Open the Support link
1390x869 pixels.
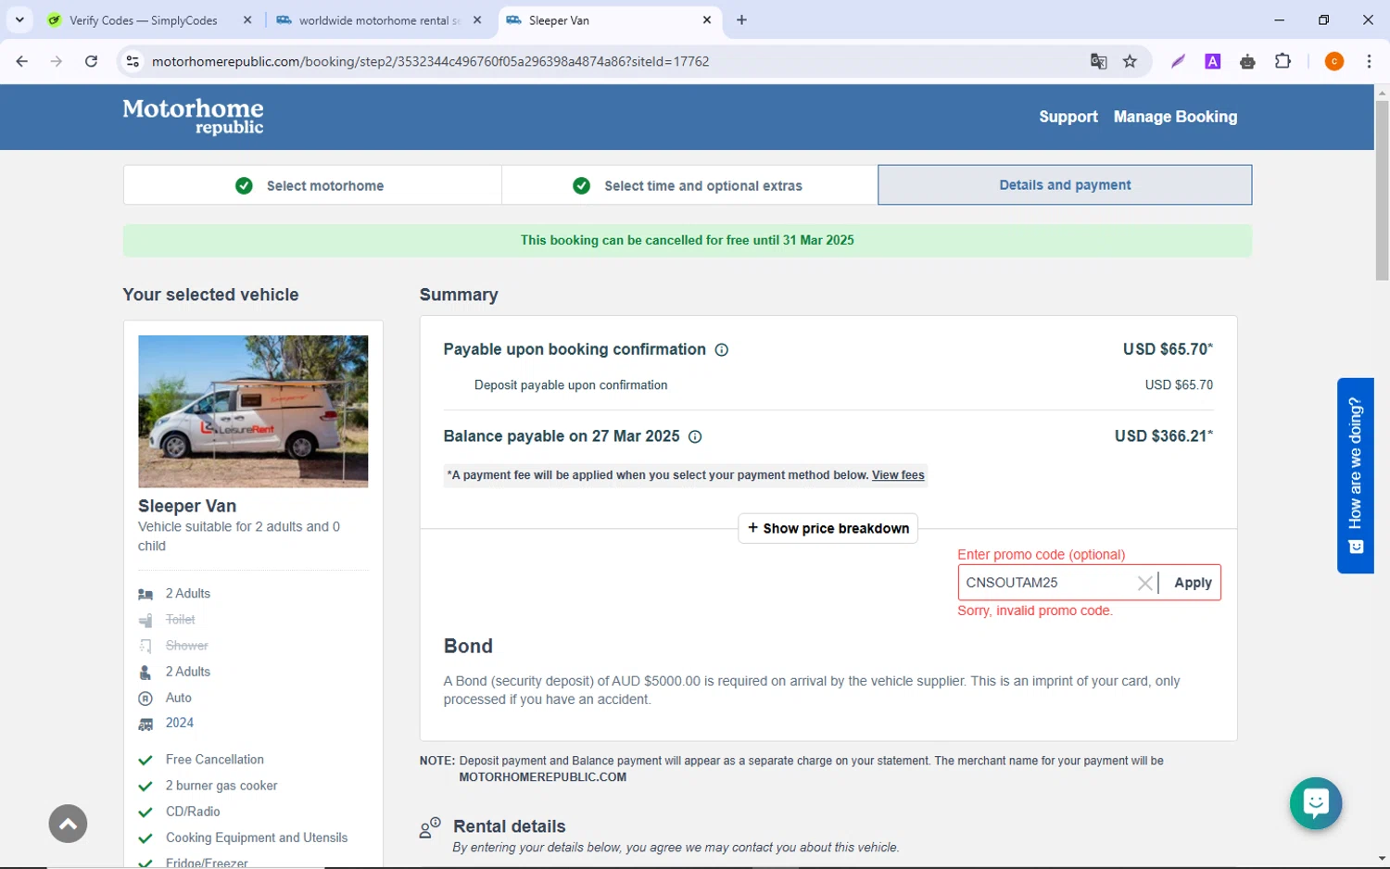click(1068, 117)
